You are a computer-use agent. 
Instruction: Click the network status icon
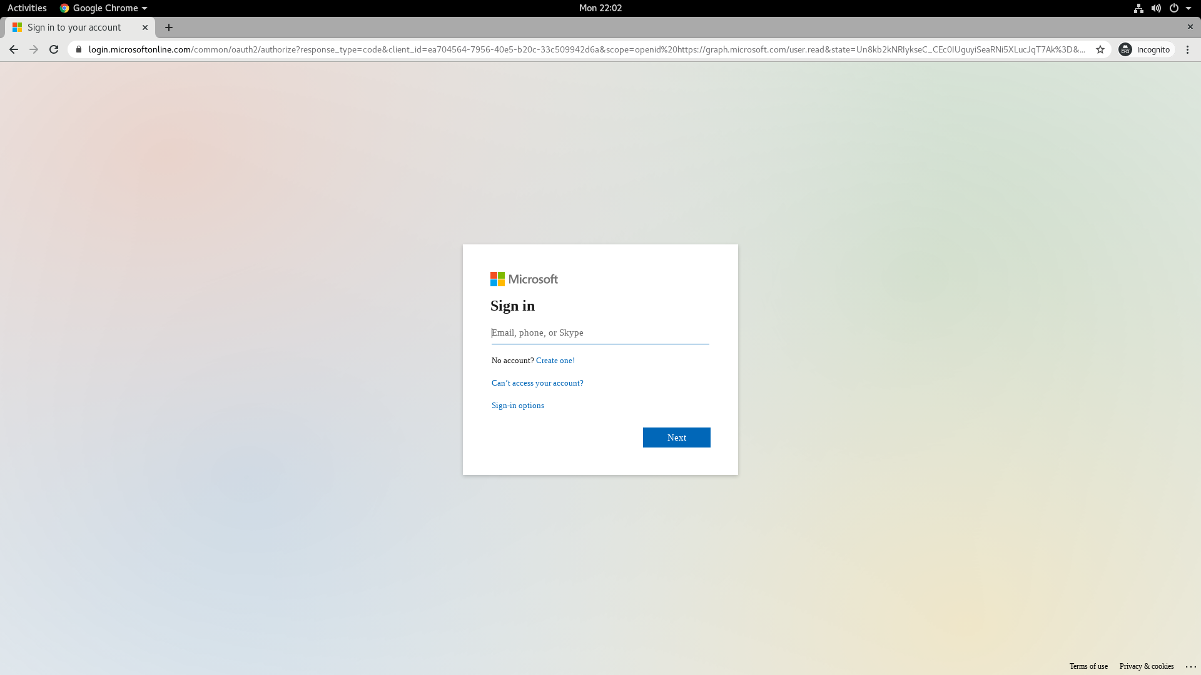pos(1138,8)
